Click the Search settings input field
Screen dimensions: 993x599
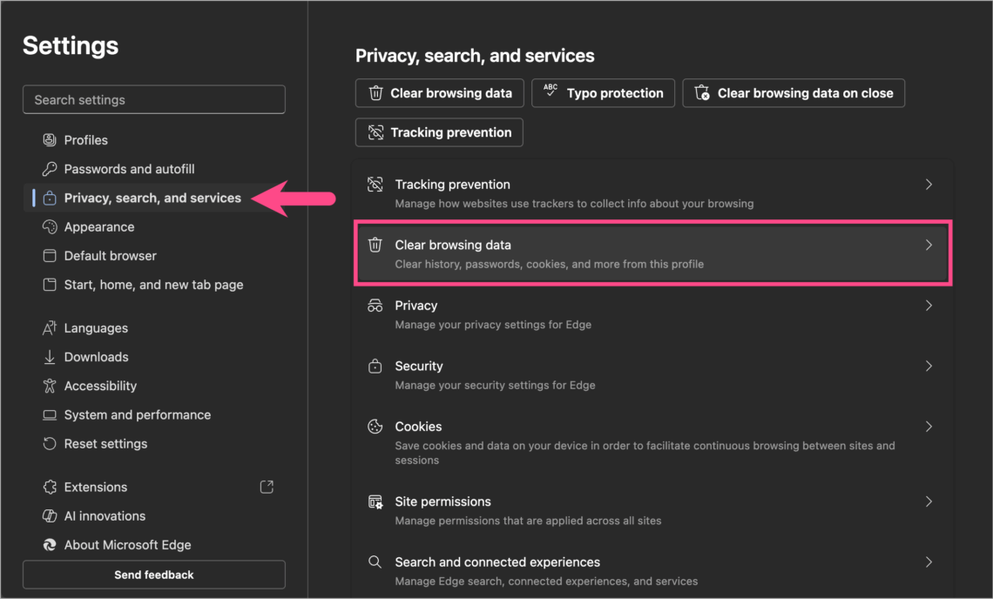point(153,99)
